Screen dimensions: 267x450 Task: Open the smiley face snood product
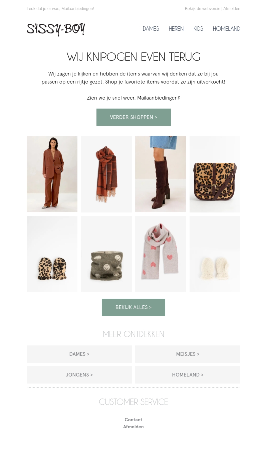(106, 254)
